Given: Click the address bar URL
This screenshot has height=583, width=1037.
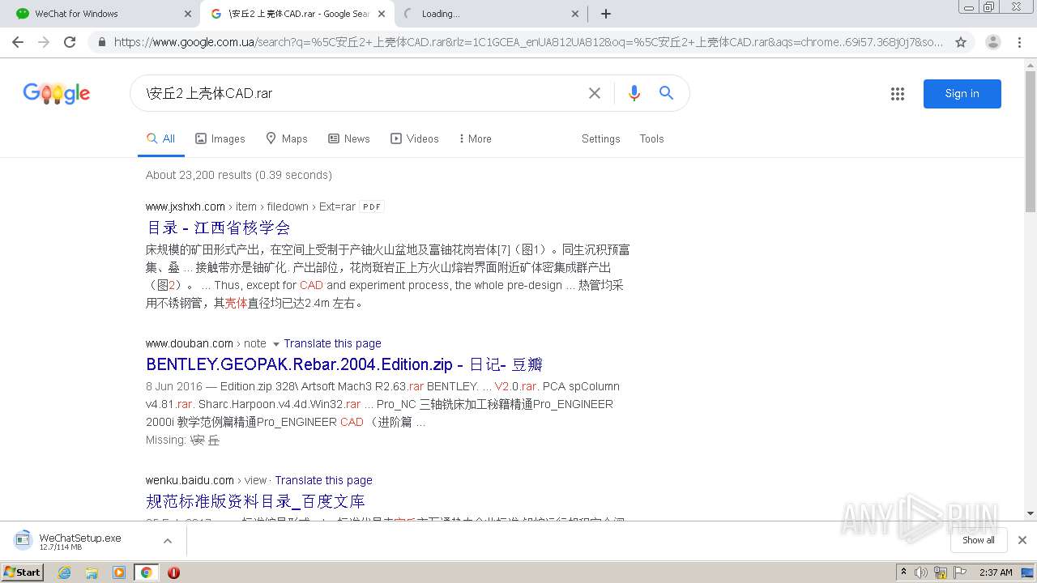Looking at the screenshot, I should pyautogui.click(x=528, y=42).
